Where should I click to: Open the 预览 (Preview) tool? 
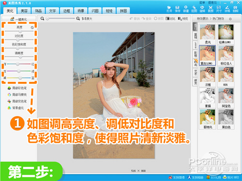point(183,19)
